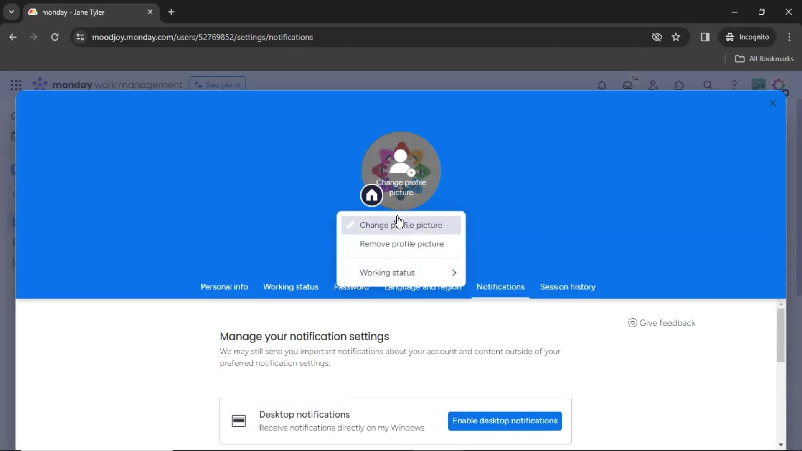Click Enable desktop notifications button

pos(505,421)
